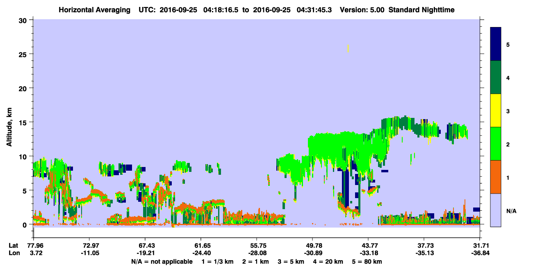Click the y-axis tick label 15
Viewport: 533px width, 273px height.
[23, 122]
